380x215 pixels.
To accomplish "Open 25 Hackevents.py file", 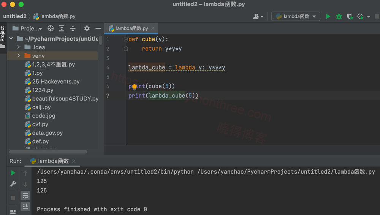I will click(52, 81).
